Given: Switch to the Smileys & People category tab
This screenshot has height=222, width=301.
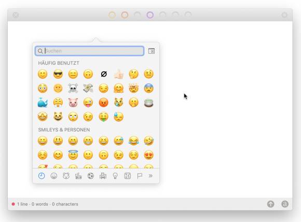Looking at the screenshot, I should [54, 176].
